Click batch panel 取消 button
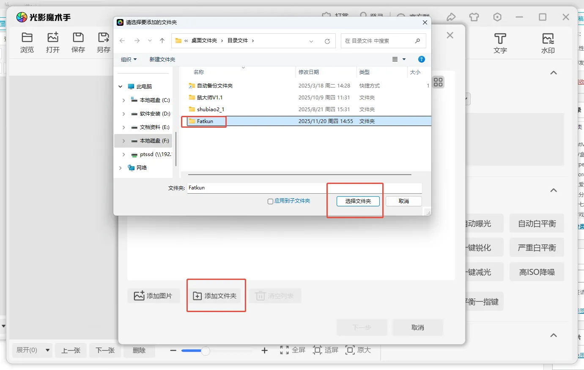The width and height of the screenshot is (584, 370). pos(418,327)
